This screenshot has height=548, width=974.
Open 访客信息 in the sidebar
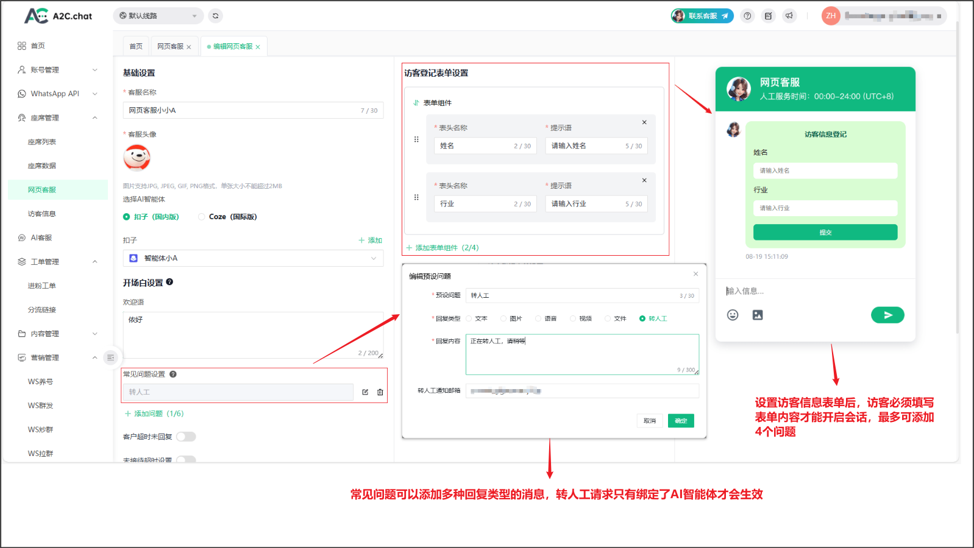[x=41, y=214]
